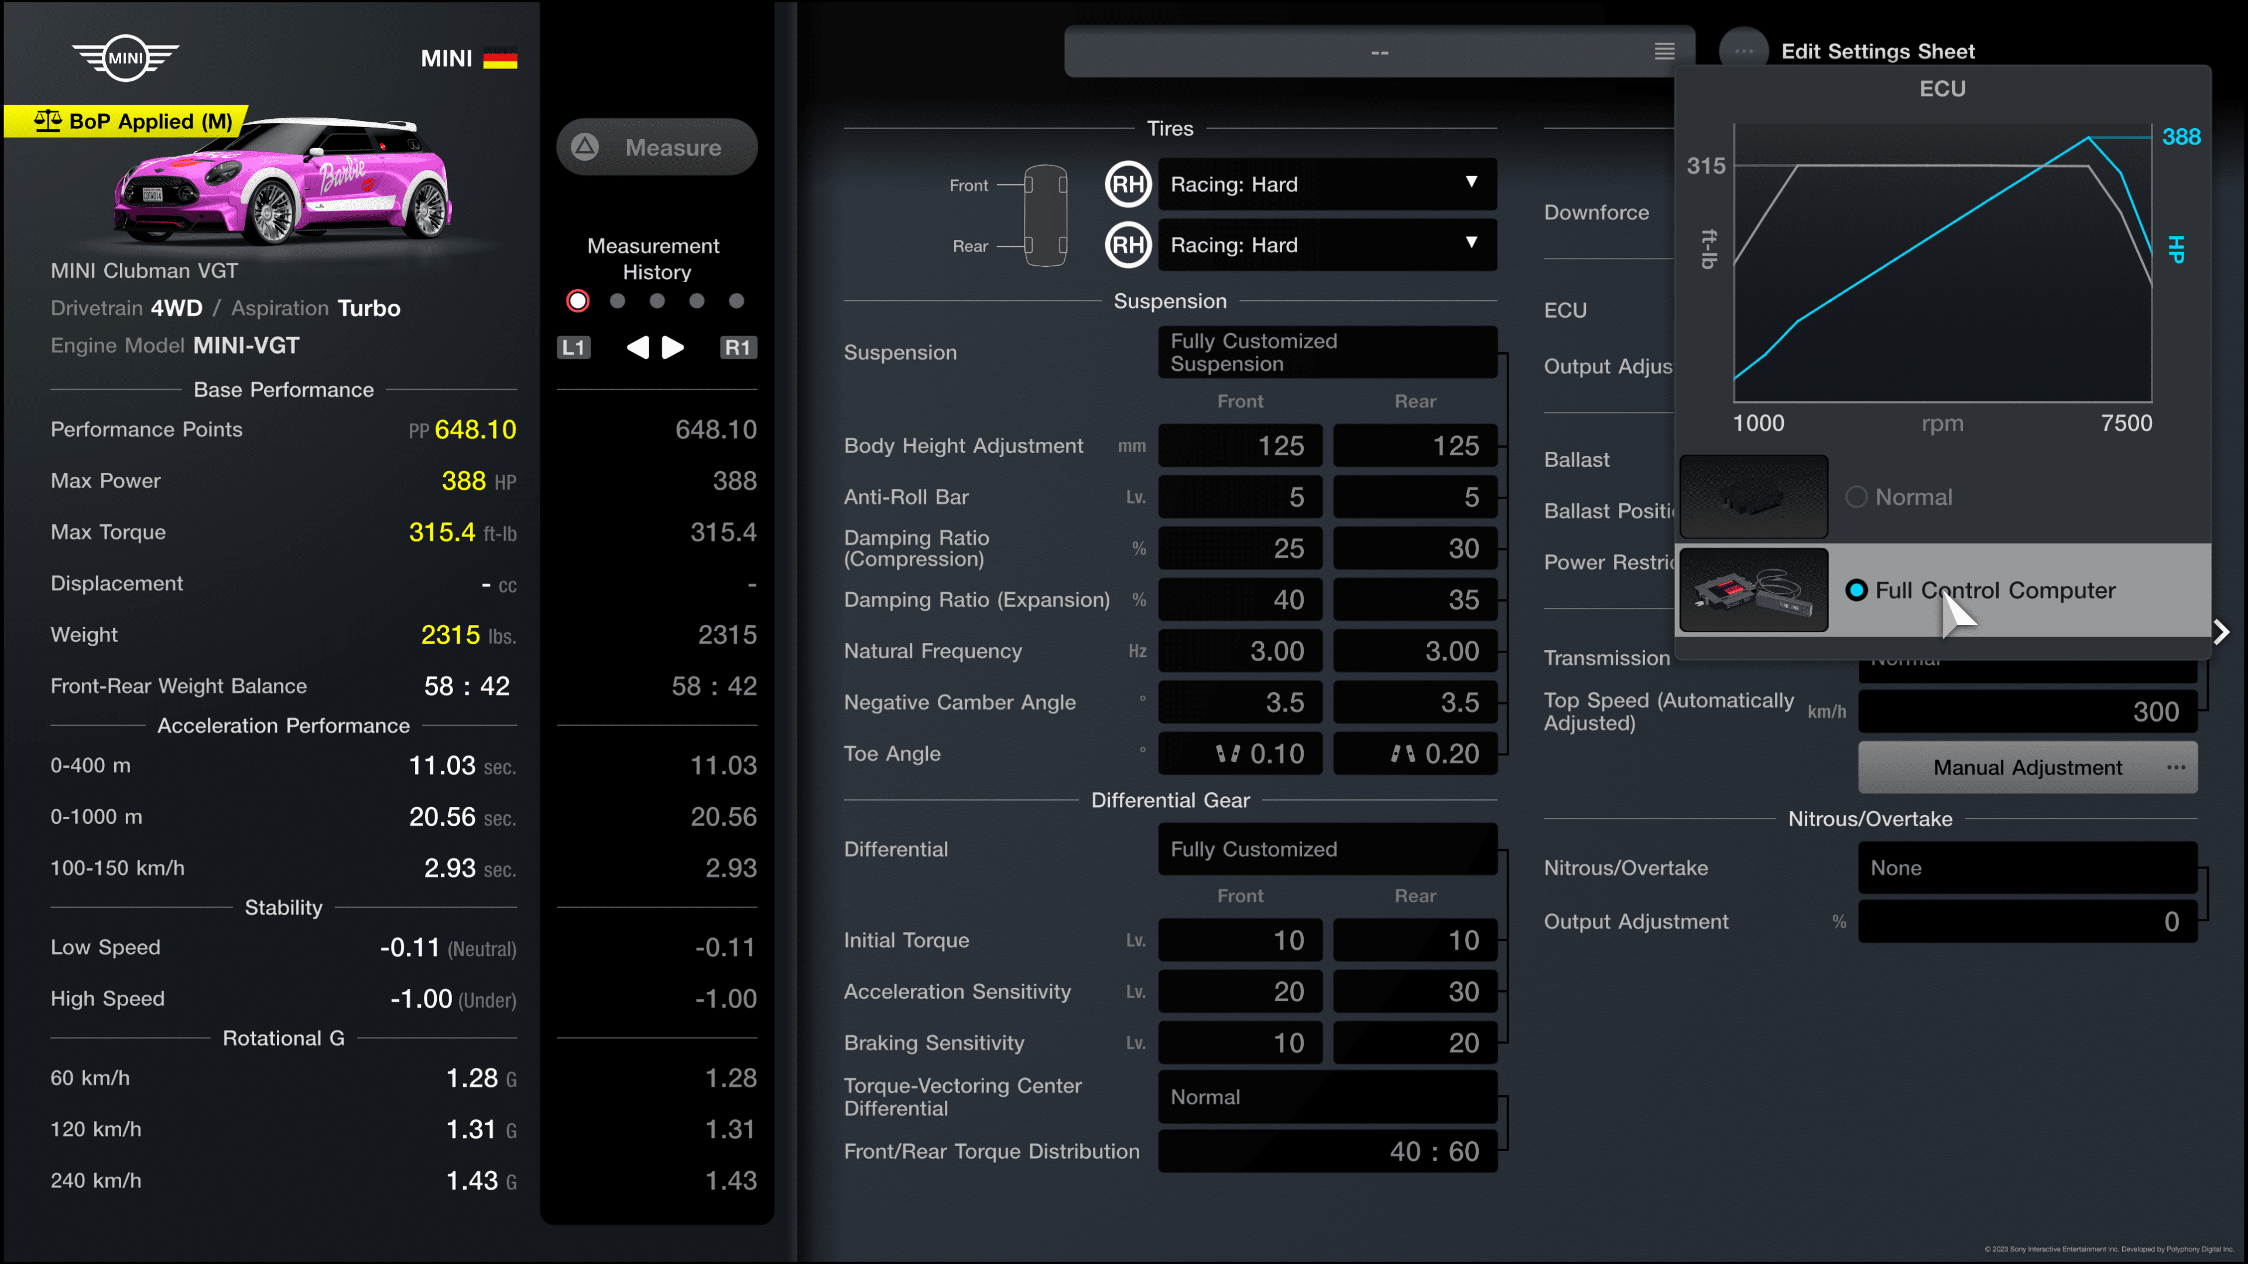Image resolution: width=2248 pixels, height=1264 pixels.
Task: Open front tires Racing: Hard dropdown
Action: 1327,184
